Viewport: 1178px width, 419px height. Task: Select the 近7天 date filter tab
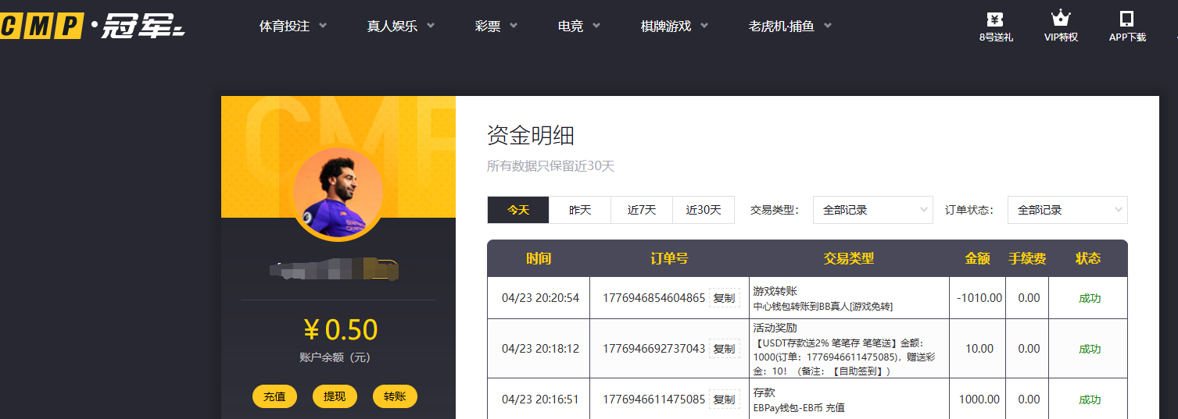click(x=642, y=210)
